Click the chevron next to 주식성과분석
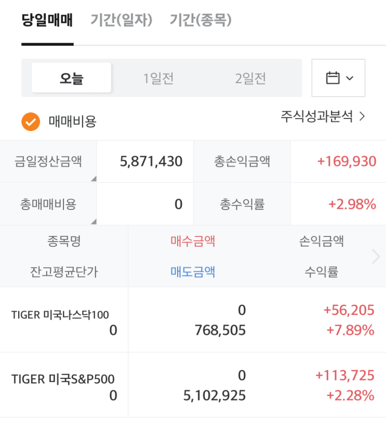Viewport: 386px width, 424px height. (362, 116)
